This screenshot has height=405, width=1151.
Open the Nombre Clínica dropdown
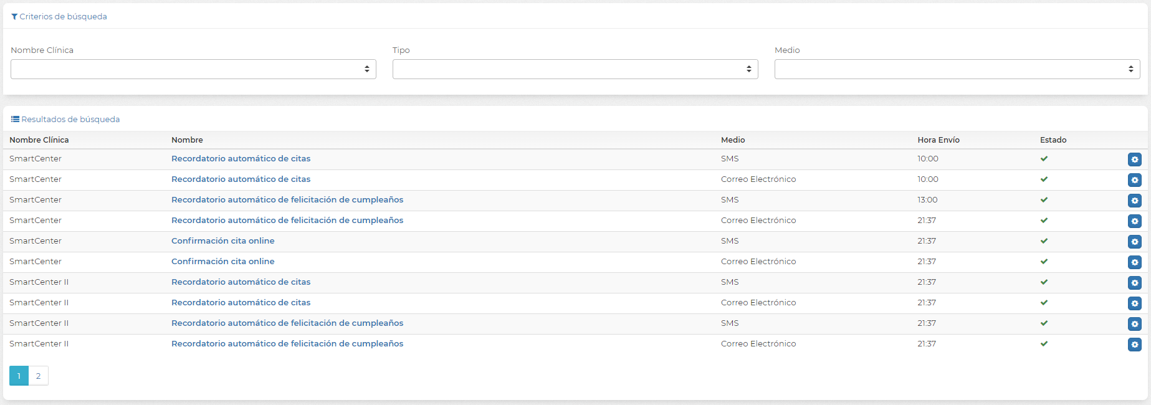[193, 69]
